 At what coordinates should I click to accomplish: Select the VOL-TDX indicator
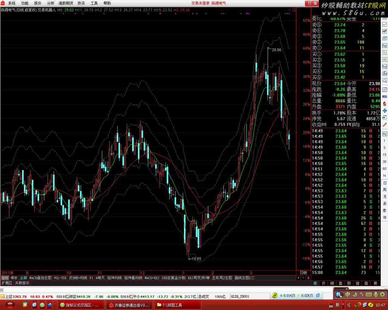(60, 278)
